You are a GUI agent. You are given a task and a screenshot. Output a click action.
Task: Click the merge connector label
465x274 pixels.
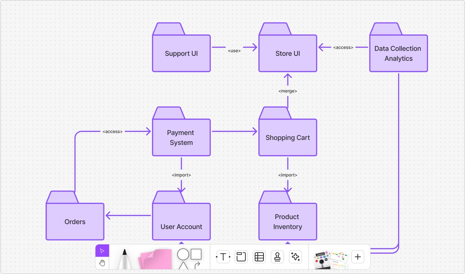pos(288,91)
